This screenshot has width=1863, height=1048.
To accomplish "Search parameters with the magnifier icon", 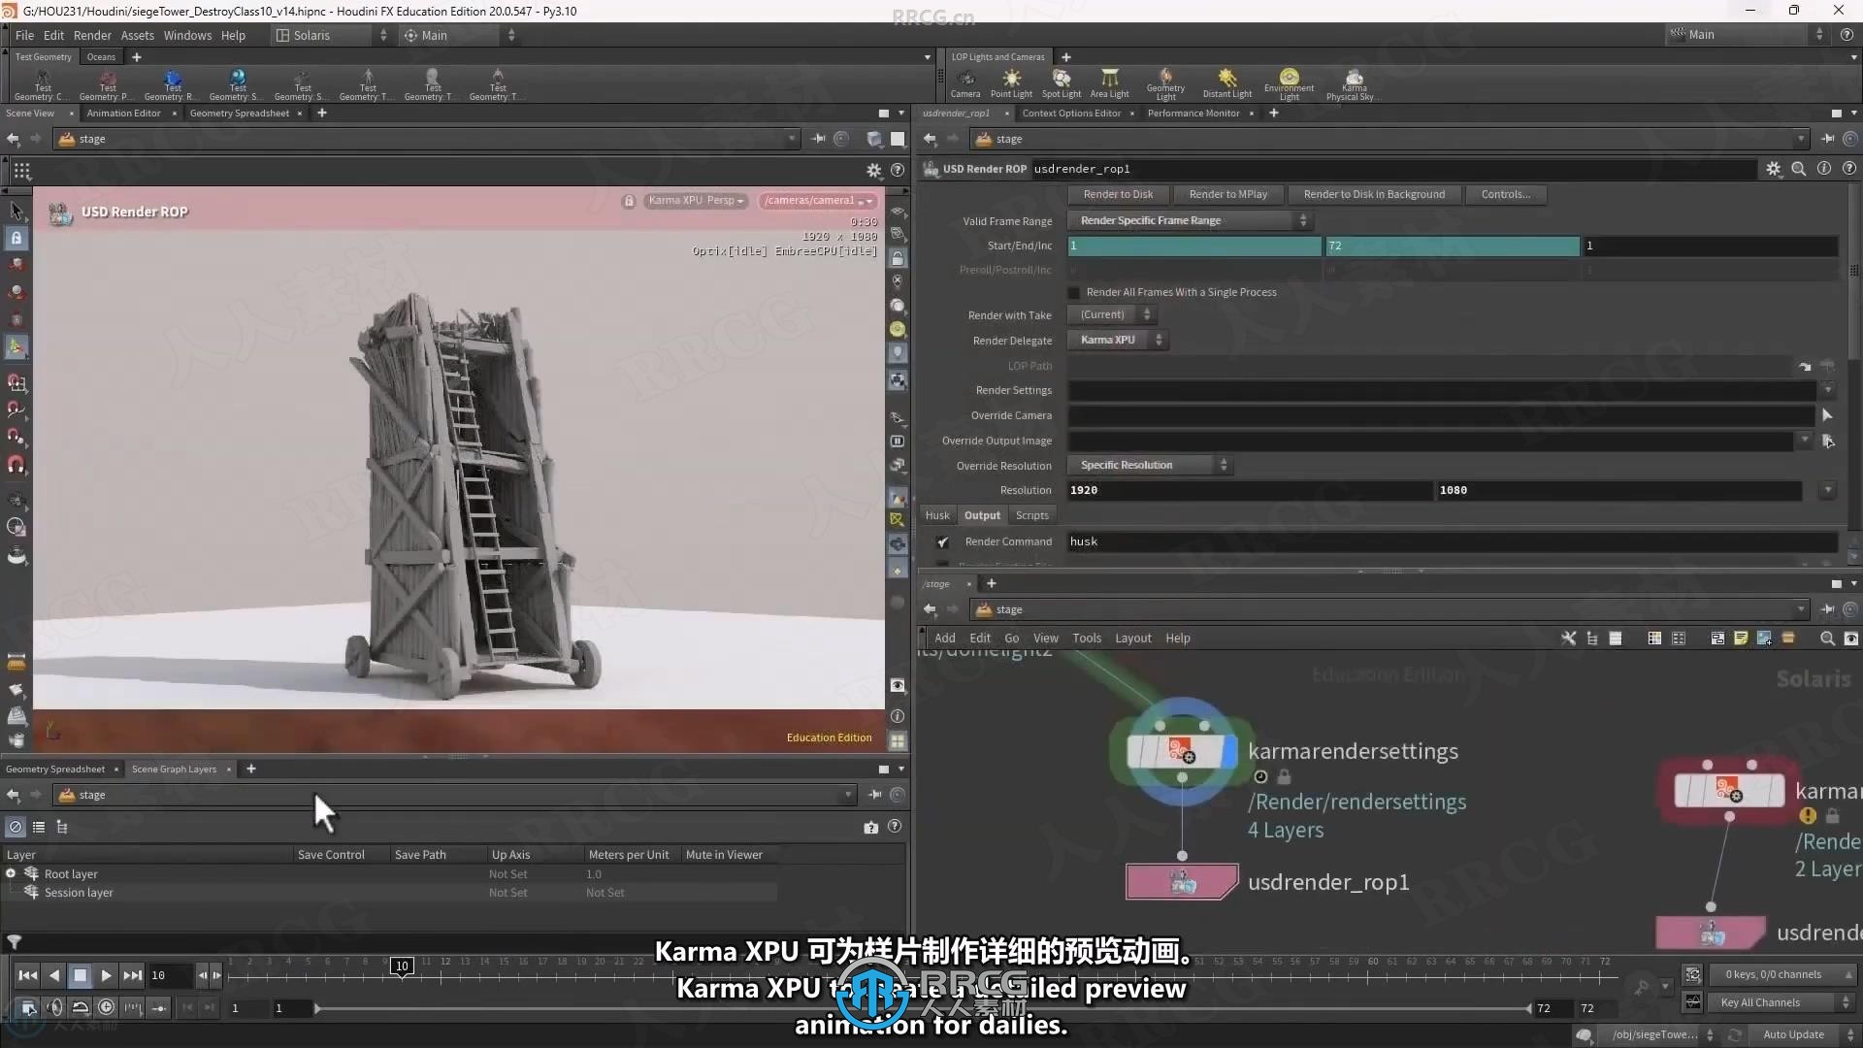I will coord(1798,169).
